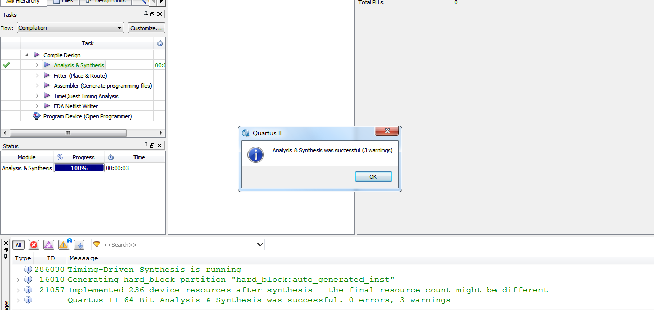Toggle the error messages filter

[x=34, y=245]
